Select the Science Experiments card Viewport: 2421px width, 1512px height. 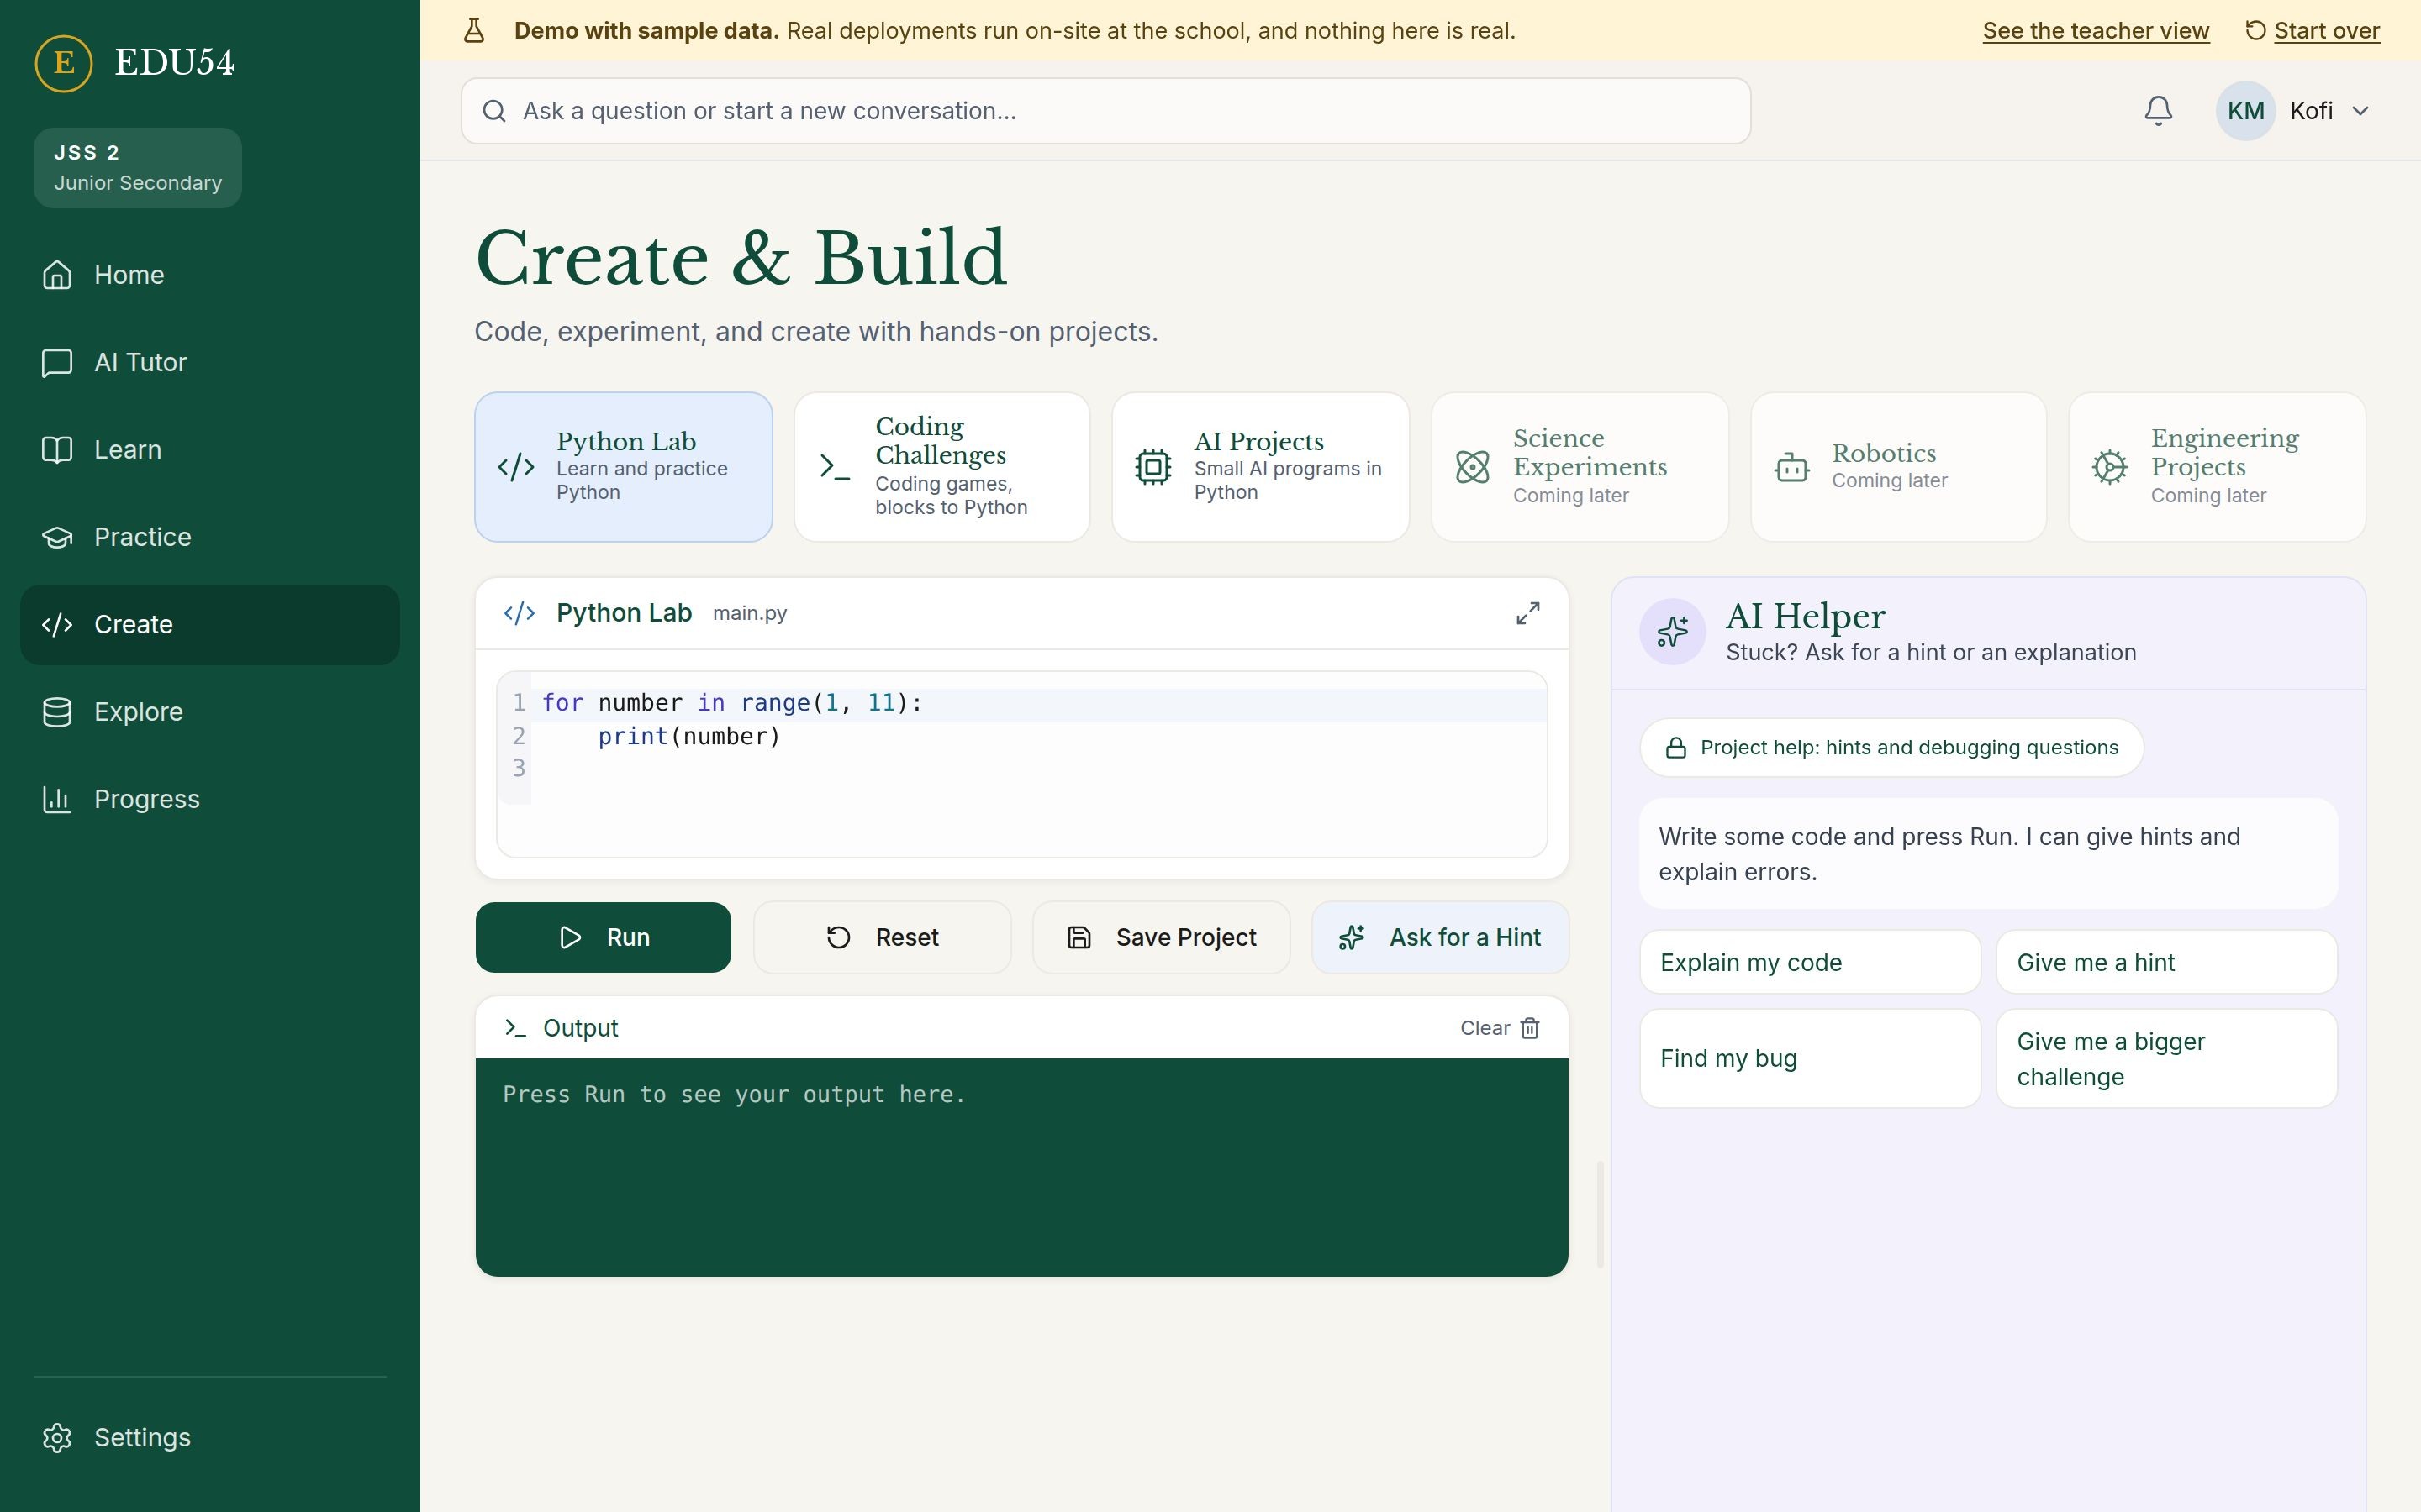pyautogui.click(x=1580, y=467)
